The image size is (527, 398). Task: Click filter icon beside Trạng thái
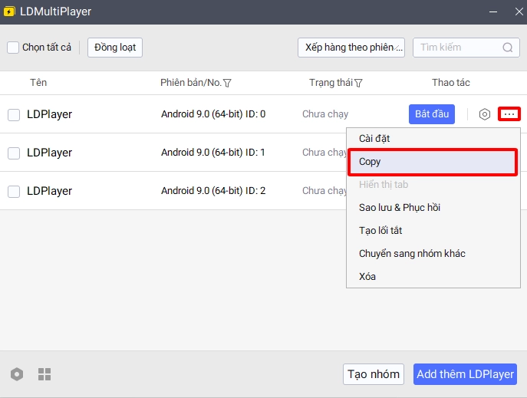pos(358,83)
